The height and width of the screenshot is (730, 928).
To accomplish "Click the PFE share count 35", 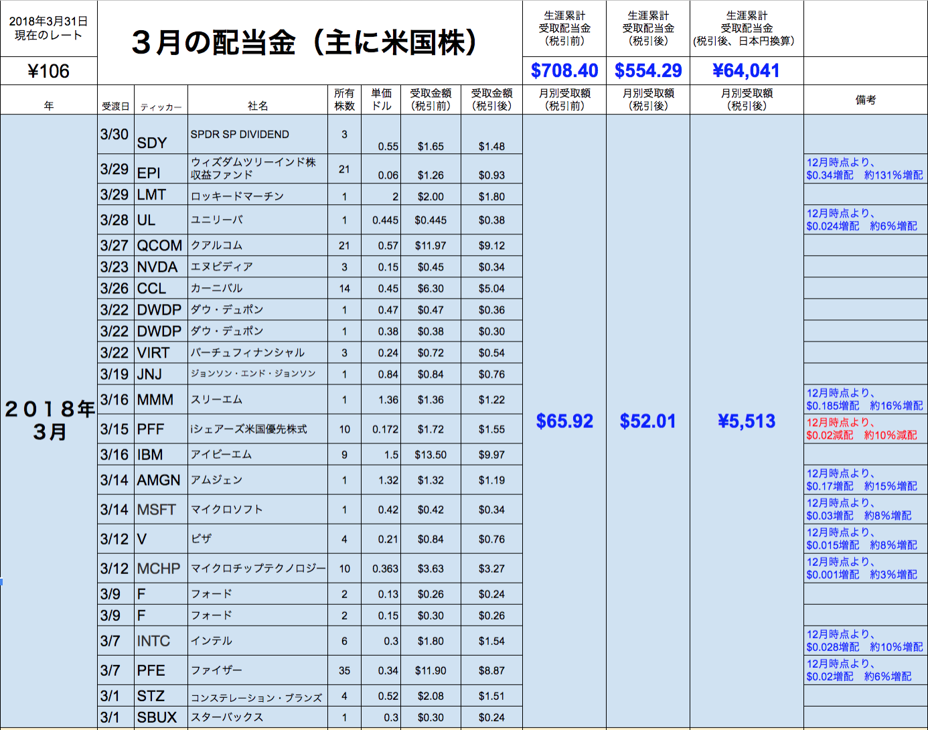I will pos(344,670).
